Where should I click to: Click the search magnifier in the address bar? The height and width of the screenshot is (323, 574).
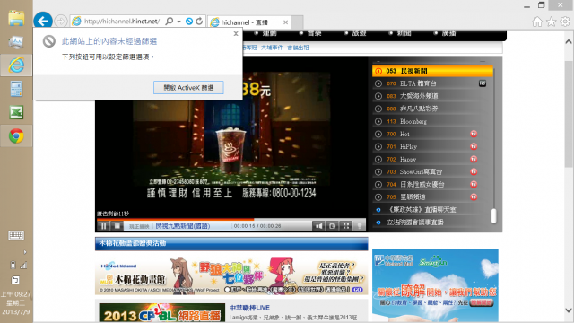point(170,22)
